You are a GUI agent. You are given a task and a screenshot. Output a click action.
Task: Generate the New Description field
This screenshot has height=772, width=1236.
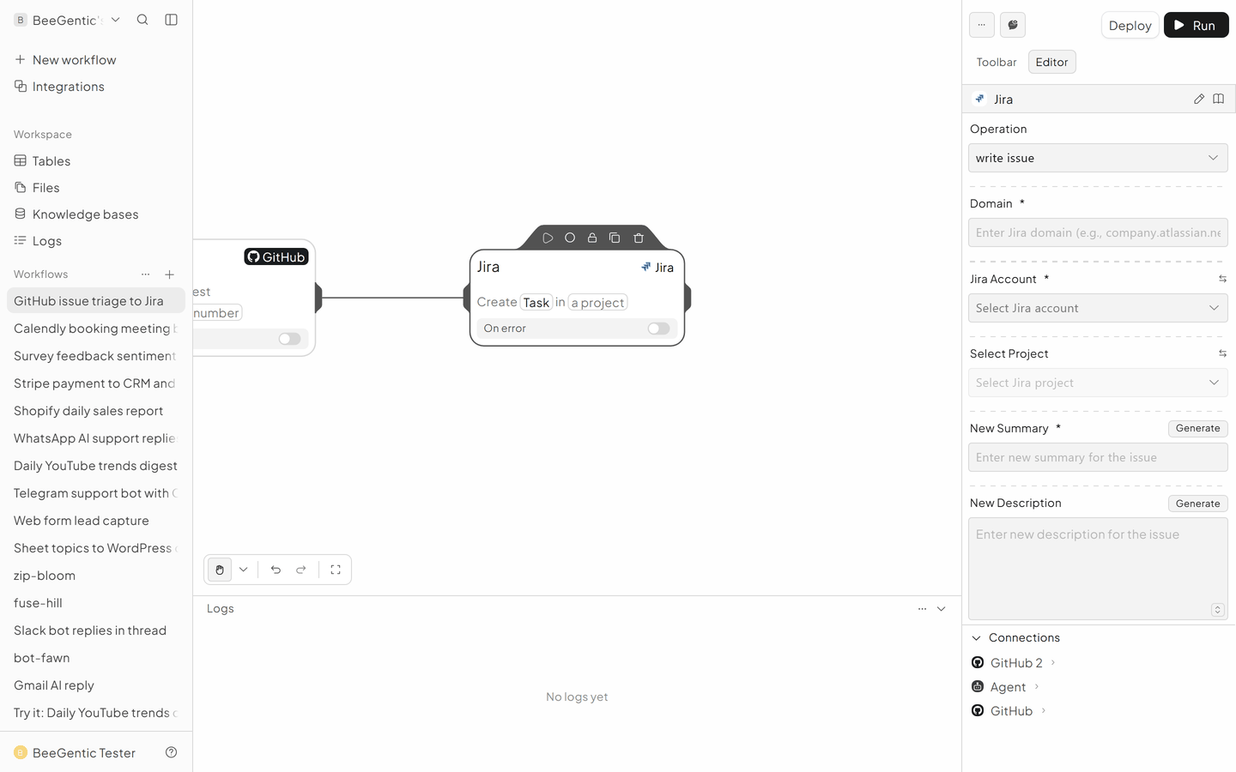pyautogui.click(x=1197, y=504)
